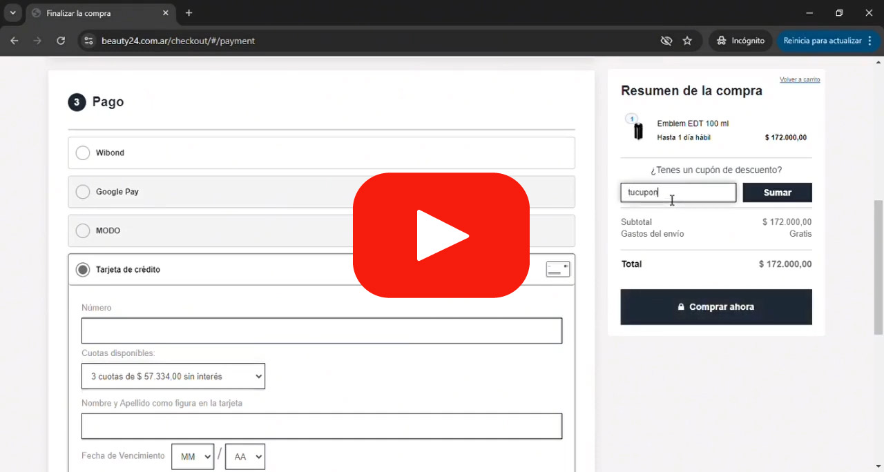
Task: Open a new browser tab
Action: click(x=189, y=13)
